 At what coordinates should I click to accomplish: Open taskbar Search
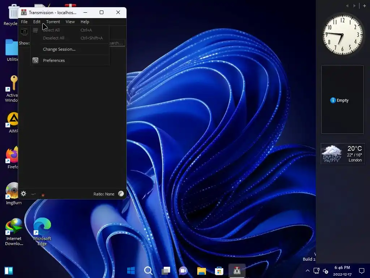149,270
